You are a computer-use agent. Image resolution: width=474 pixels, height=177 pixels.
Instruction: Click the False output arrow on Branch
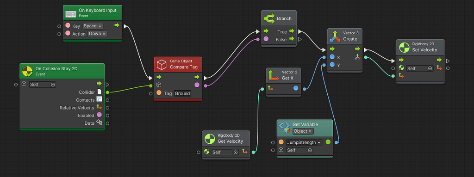pos(292,39)
